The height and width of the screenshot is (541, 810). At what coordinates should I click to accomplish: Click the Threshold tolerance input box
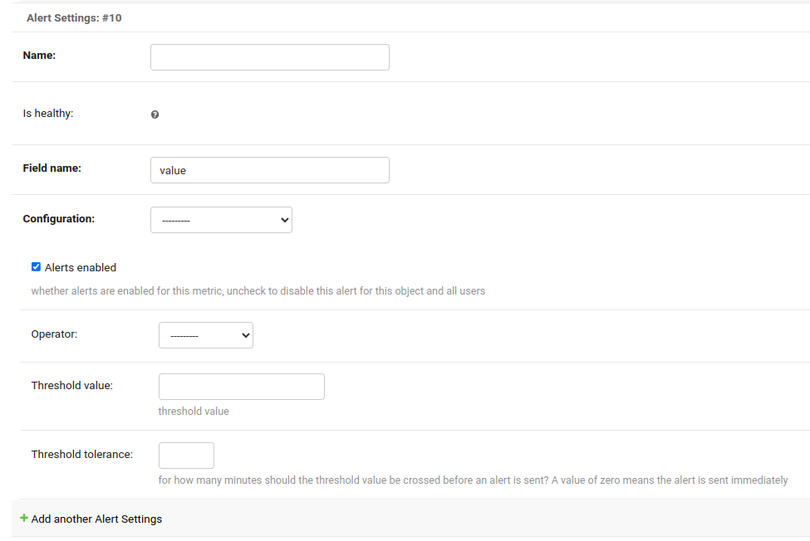pos(186,456)
